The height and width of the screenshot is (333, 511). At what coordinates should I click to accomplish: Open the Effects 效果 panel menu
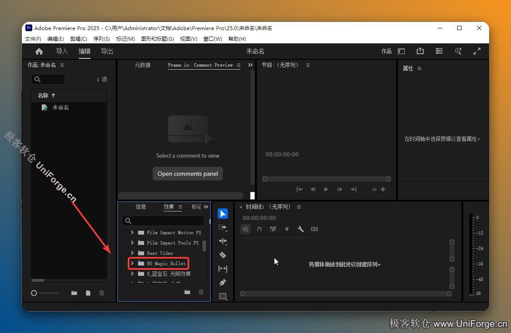(x=180, y=207)
